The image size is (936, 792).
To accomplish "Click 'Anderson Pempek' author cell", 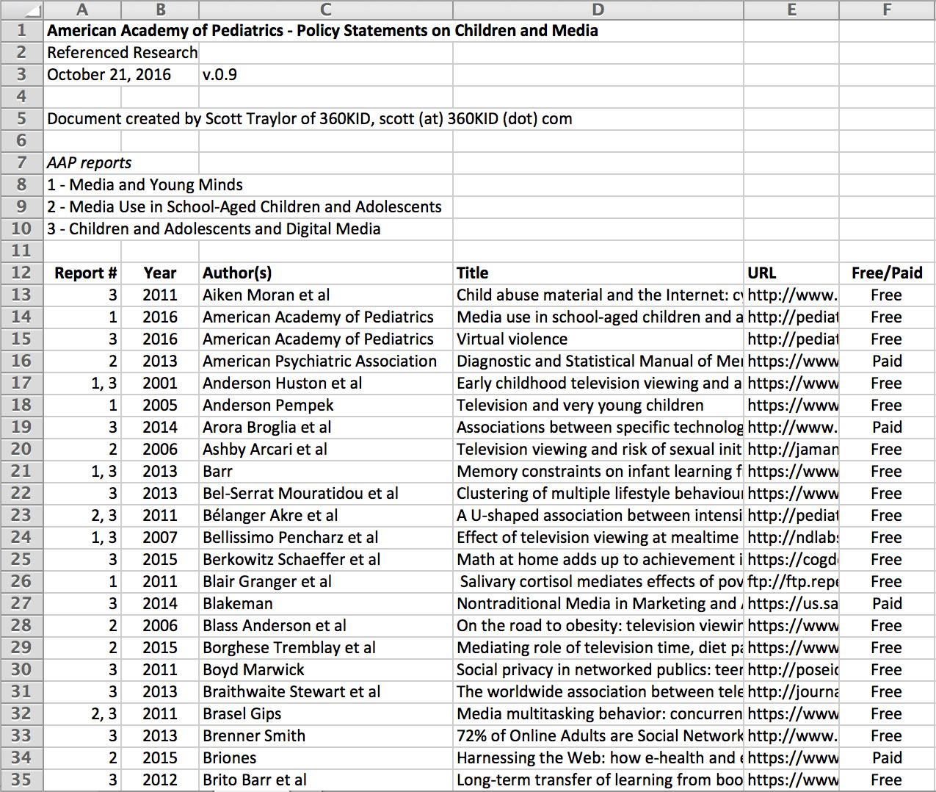I will pos(326,405).
